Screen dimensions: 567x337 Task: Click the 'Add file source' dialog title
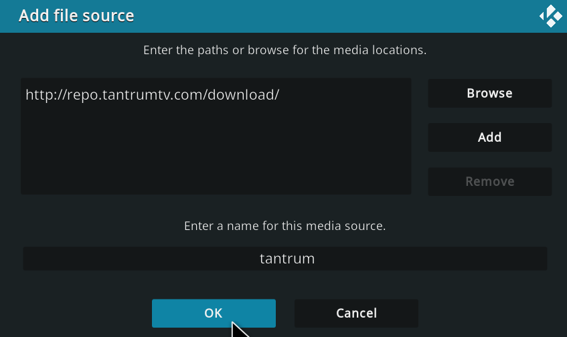click(76, 16)
